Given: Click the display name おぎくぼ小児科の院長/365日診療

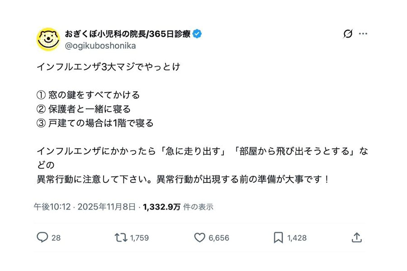Looking at the screenshot, I should pos(128,33).
